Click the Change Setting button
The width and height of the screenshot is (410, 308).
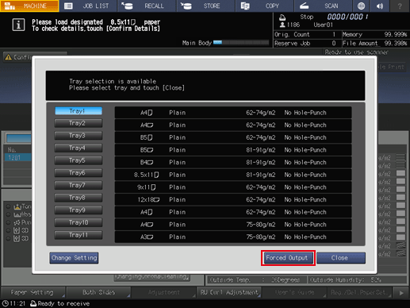tap(74, 258)
